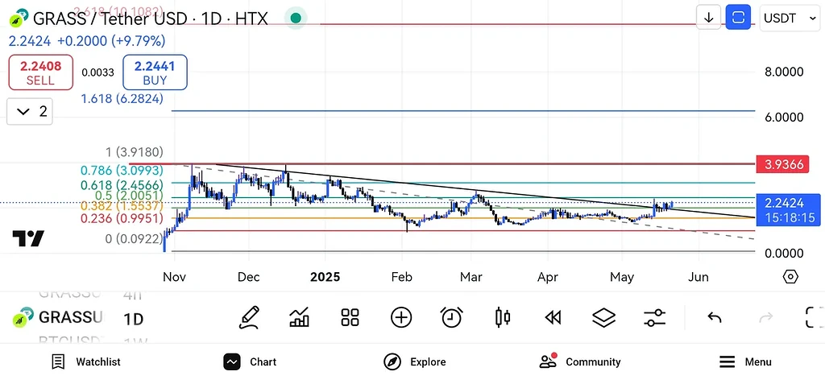Open the layout templates grid icon
Screen dimensions: 825x380
(x=350, y=317)
